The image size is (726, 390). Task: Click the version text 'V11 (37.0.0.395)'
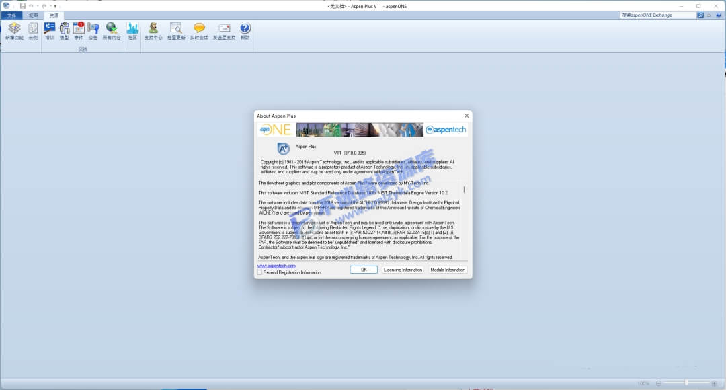350,153
